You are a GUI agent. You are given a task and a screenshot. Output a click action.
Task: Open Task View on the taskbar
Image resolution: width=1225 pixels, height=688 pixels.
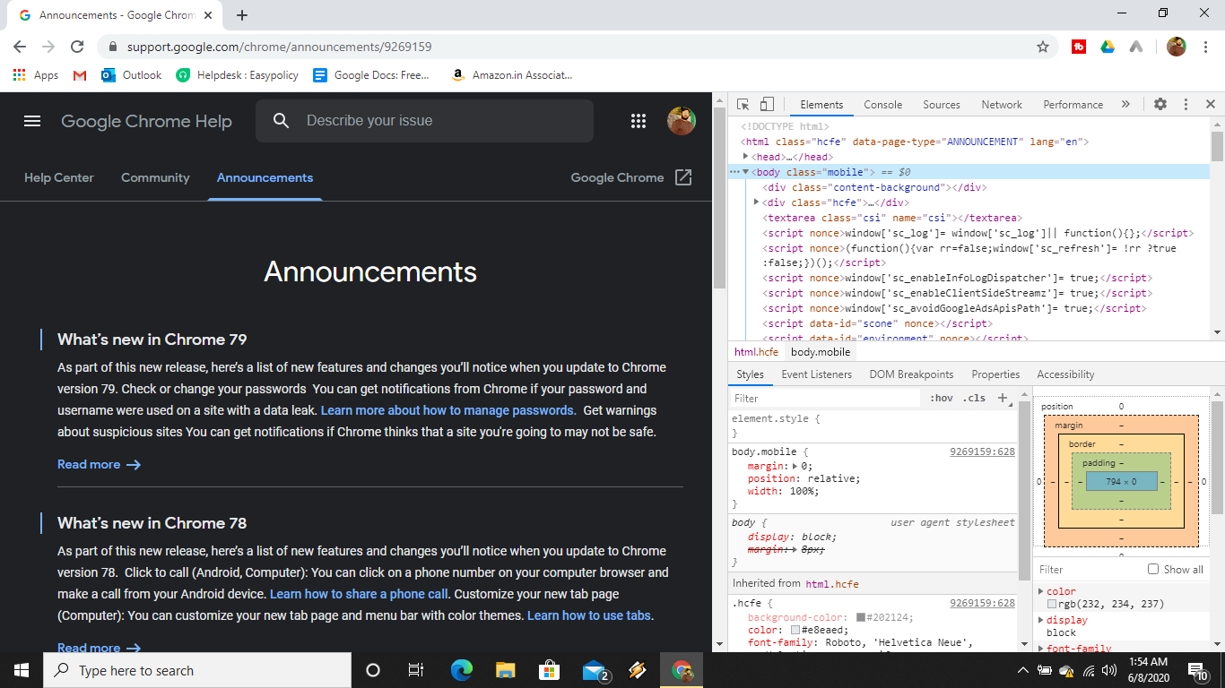click(415, 670)
